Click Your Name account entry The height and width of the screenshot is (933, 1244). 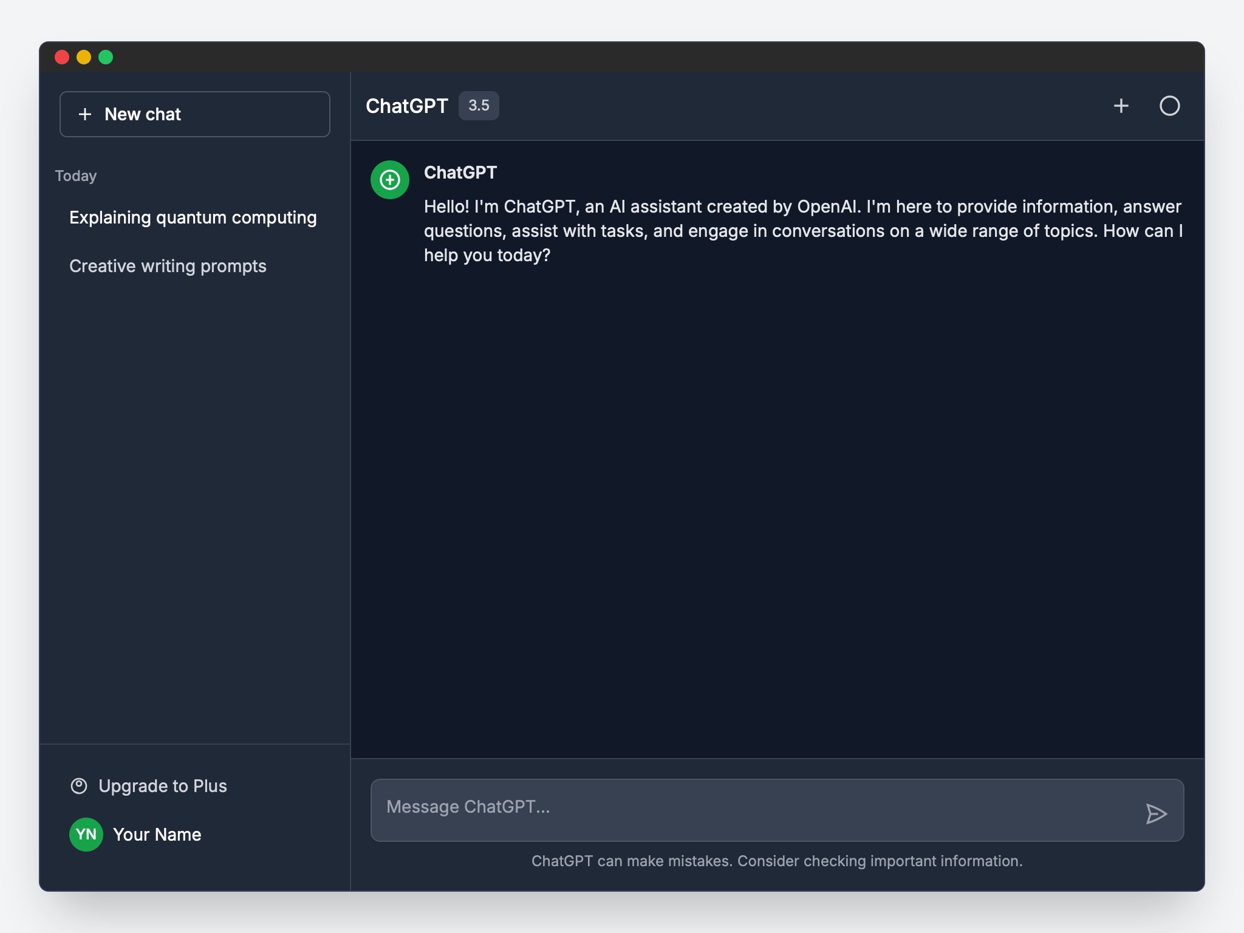coord(157,834)
